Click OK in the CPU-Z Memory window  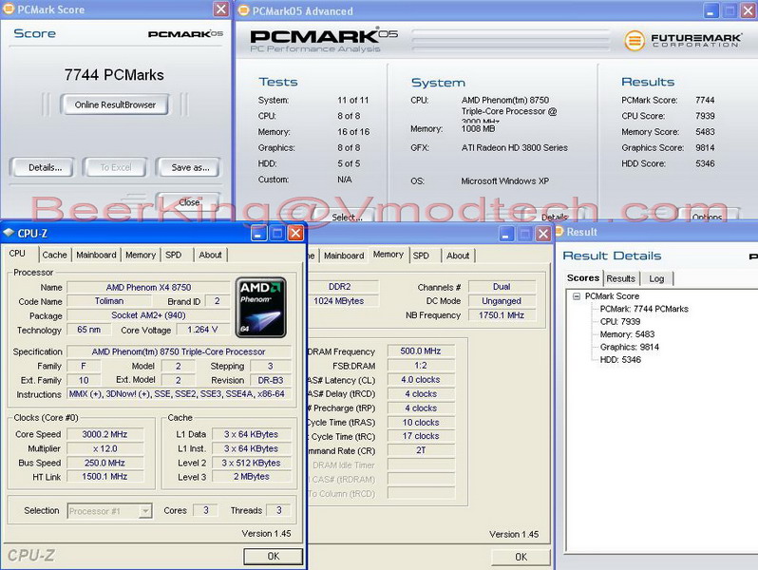coord(521,557)
